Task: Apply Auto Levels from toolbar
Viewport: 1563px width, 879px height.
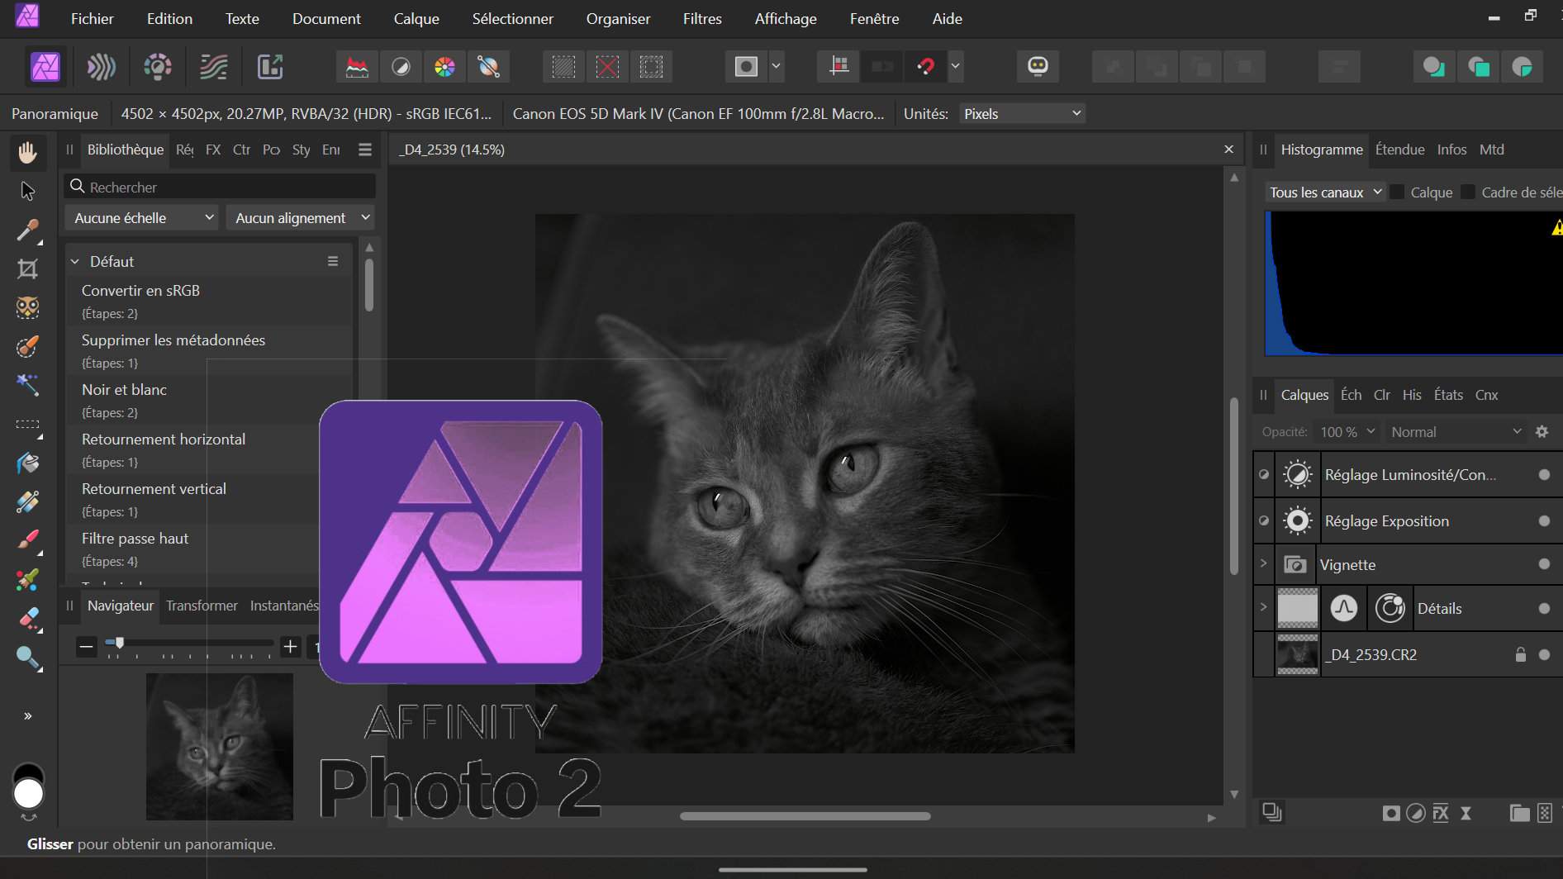Action: (x=357, y=66)
